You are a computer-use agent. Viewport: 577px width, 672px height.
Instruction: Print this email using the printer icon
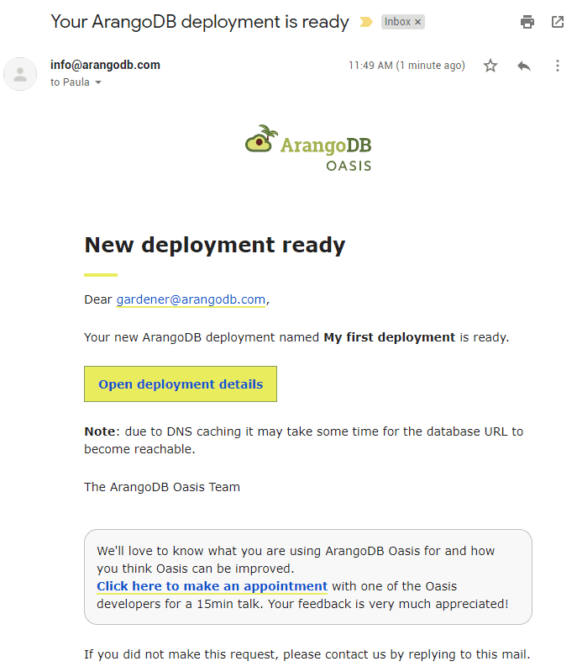(x=527, y=22)
